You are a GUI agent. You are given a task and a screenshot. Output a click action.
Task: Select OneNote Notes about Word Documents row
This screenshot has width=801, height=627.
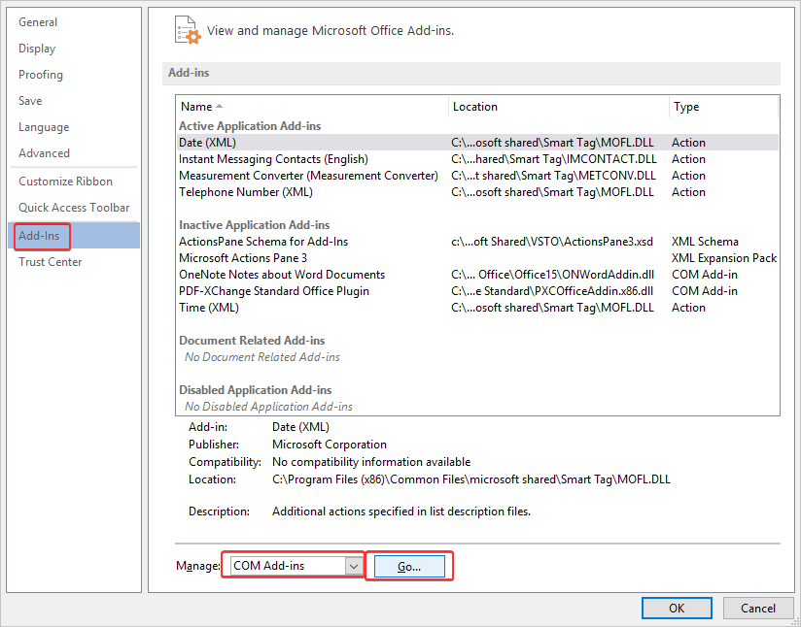(x=282, y=275)
